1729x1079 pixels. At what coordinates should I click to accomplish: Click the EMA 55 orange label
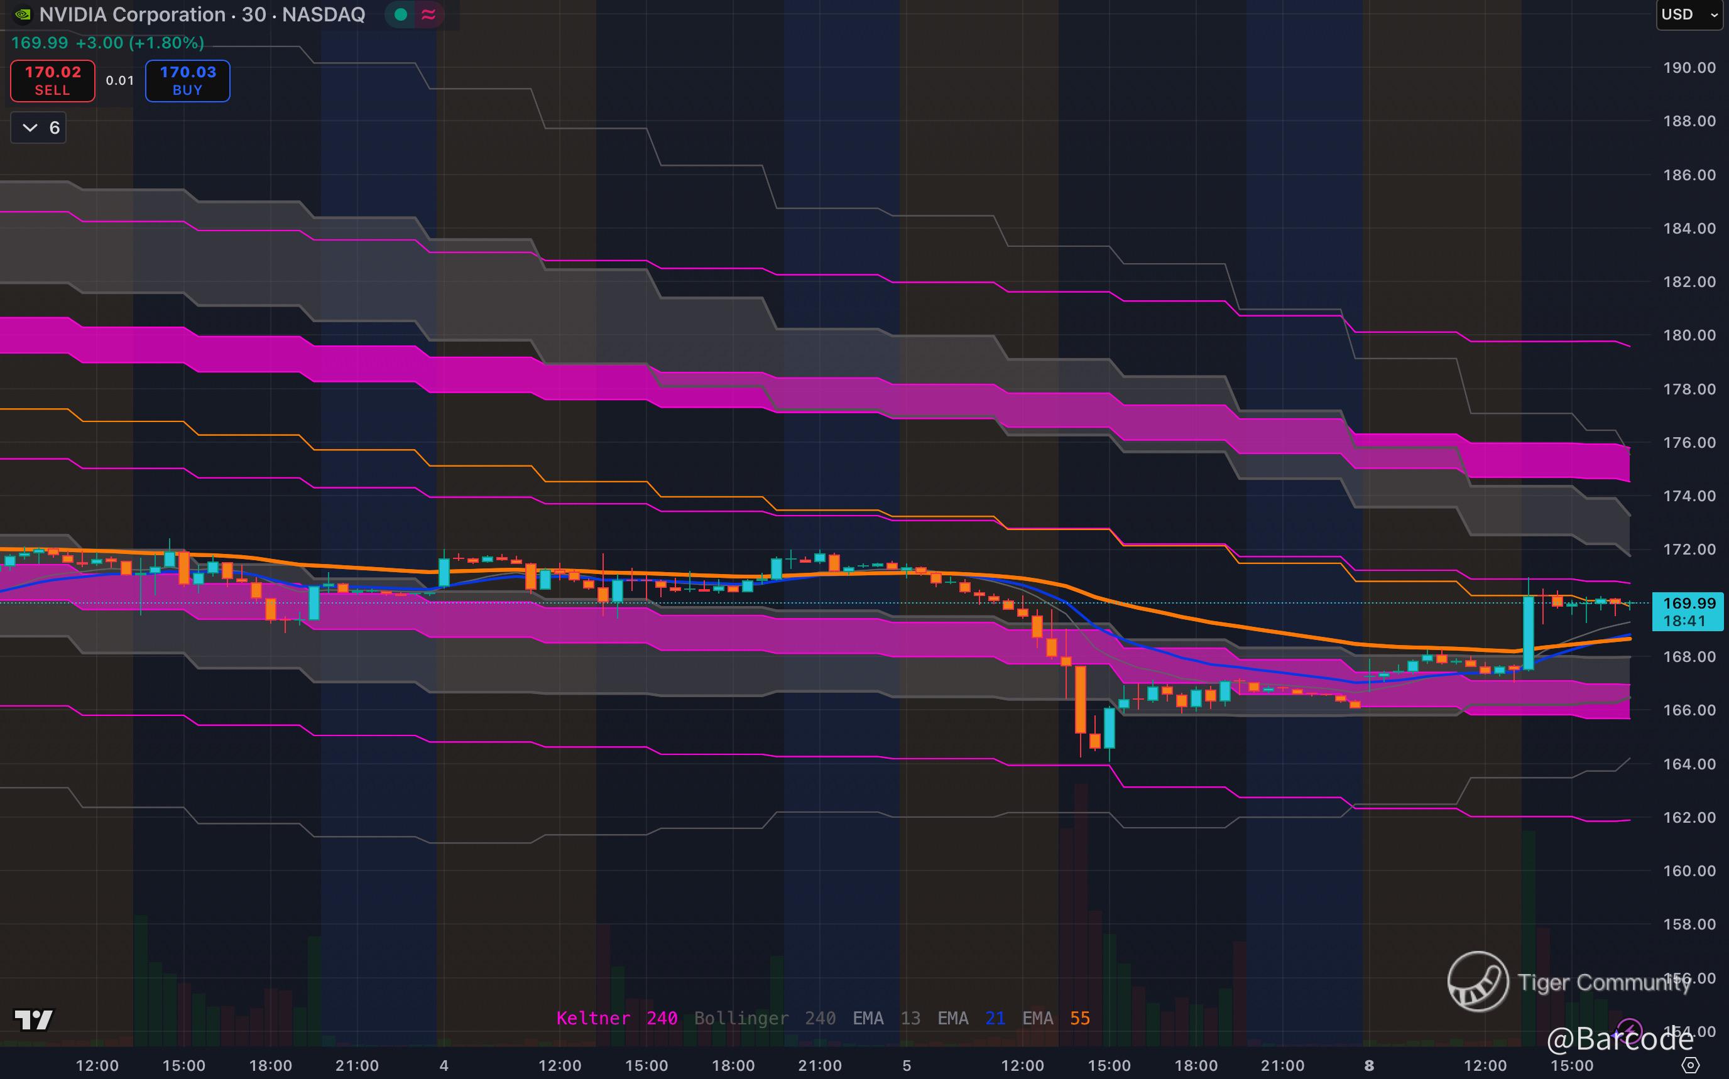click(x=1056, y=1018)
